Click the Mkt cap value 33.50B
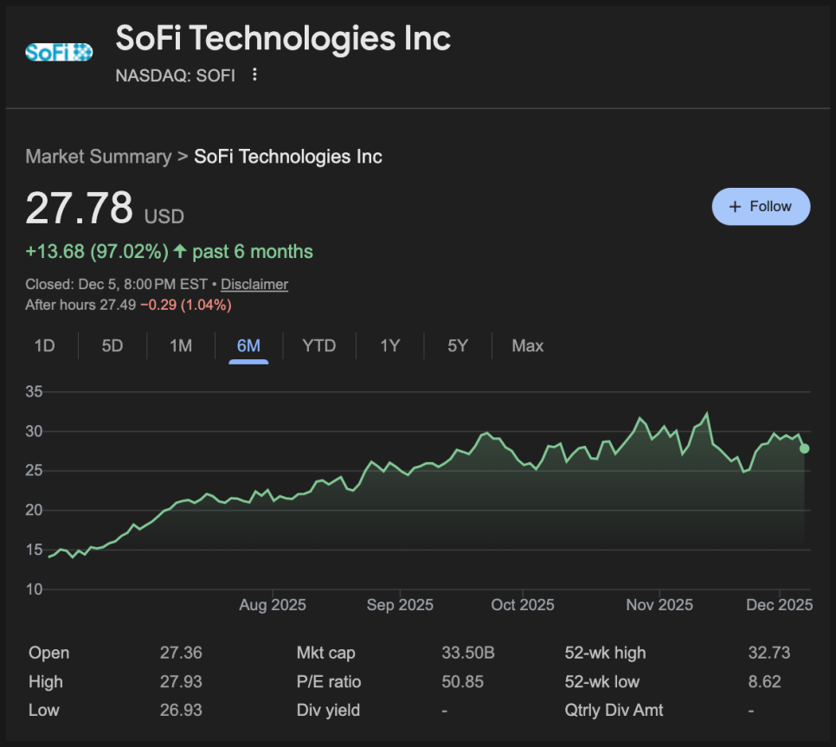Viewport: 836px width, 747px height. point(467,653)
